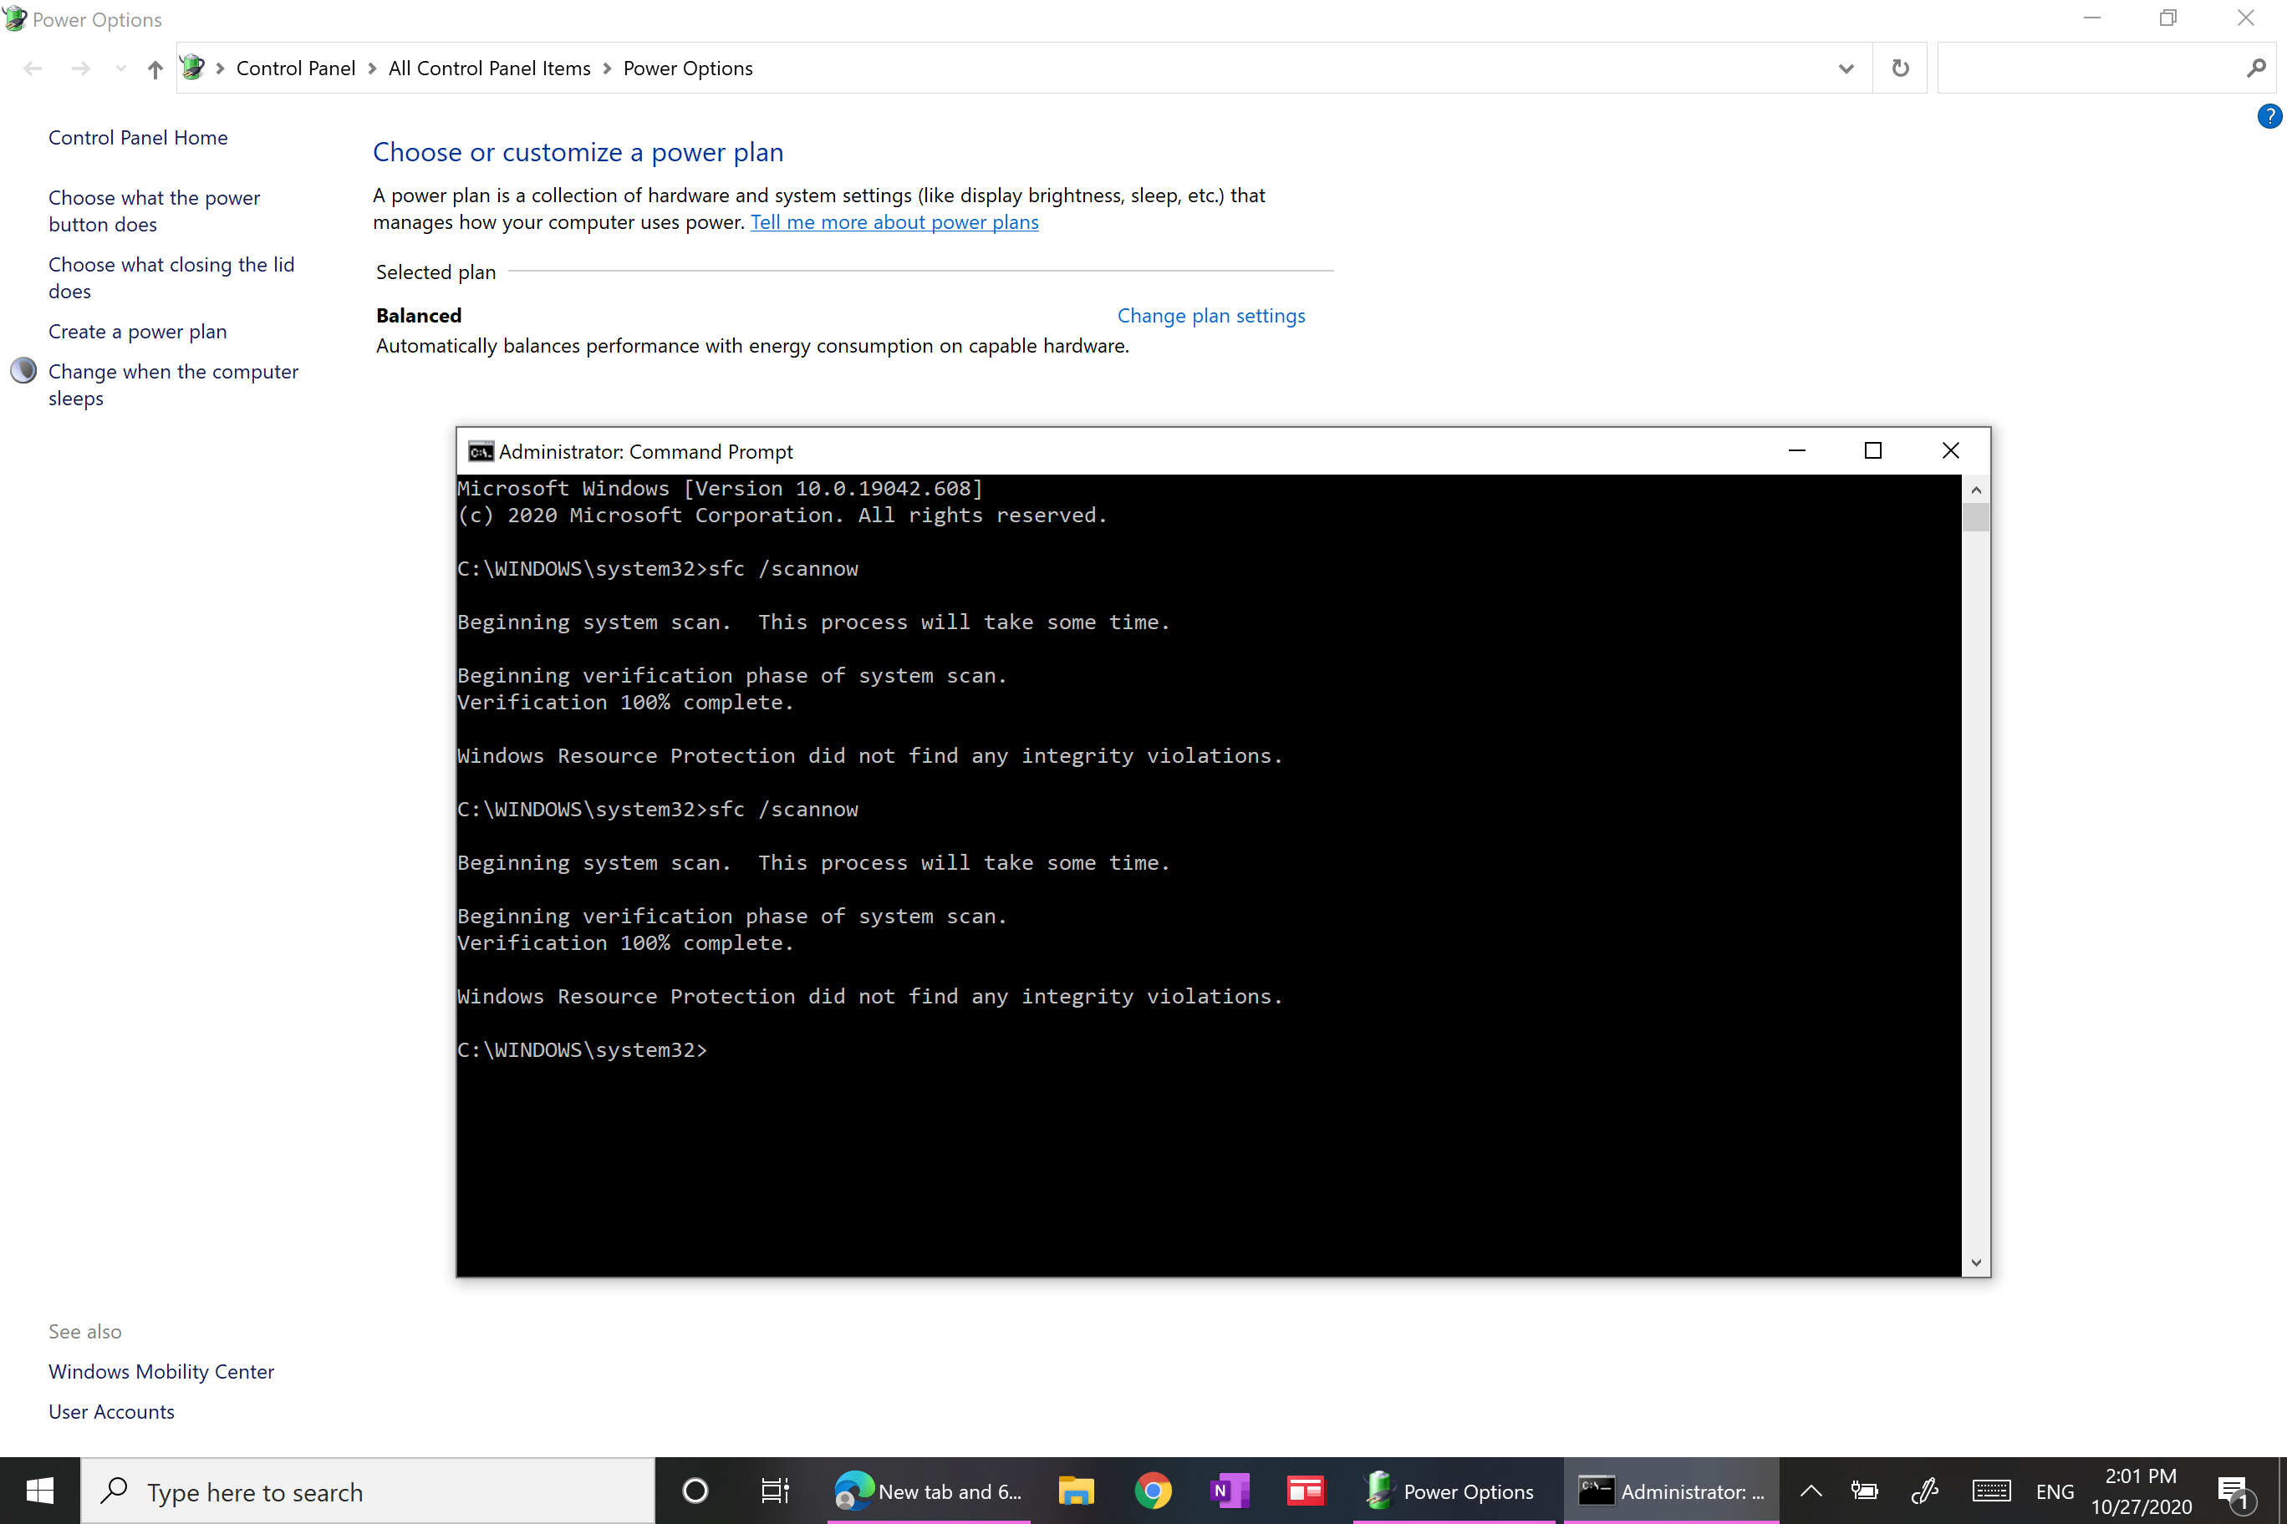Image resolution: width=2287 pixels, height=1524 pixels.
Task: Click Tell me more about power plans
Action: click(894, 222)
